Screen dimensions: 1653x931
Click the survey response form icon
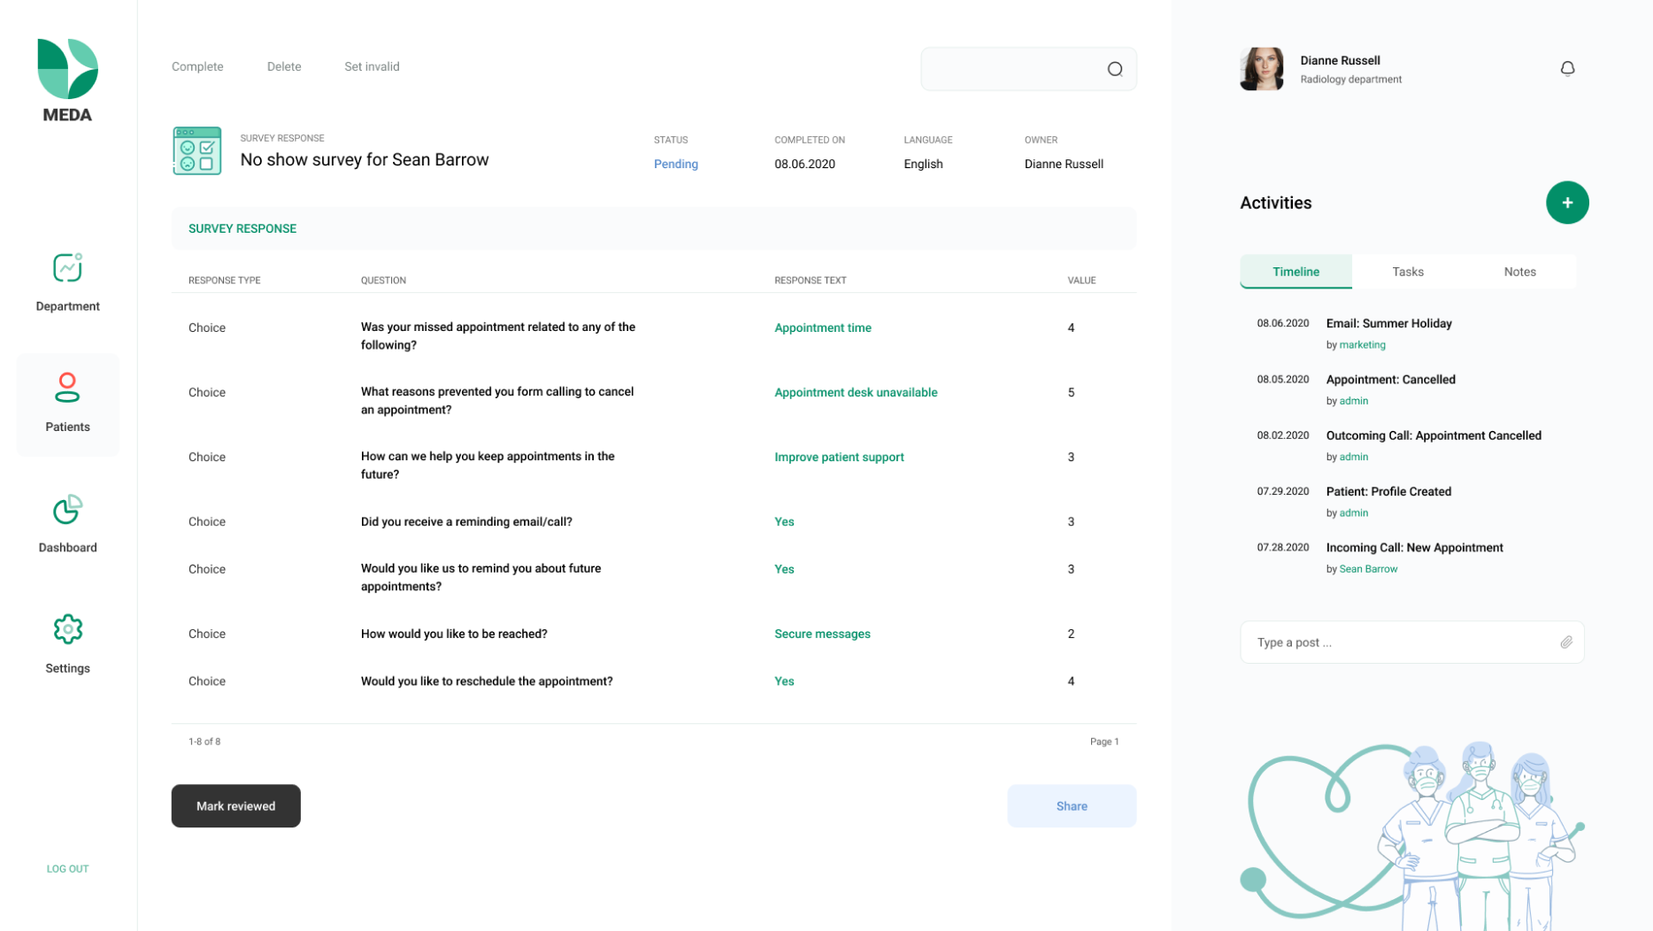[x=196, y=151]
